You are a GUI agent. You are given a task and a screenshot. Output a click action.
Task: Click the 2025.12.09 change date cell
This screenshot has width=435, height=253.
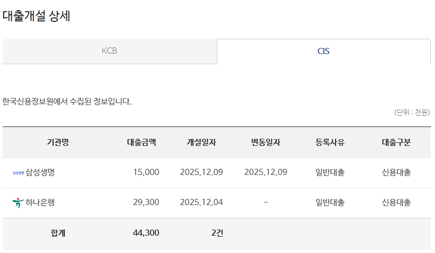coord(266,172)
